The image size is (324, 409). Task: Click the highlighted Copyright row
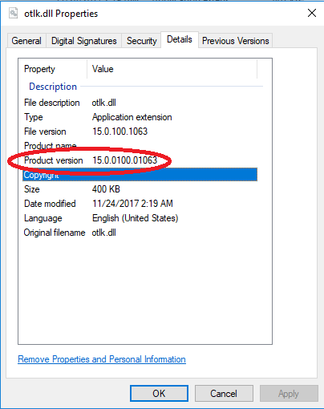[140, 175]
